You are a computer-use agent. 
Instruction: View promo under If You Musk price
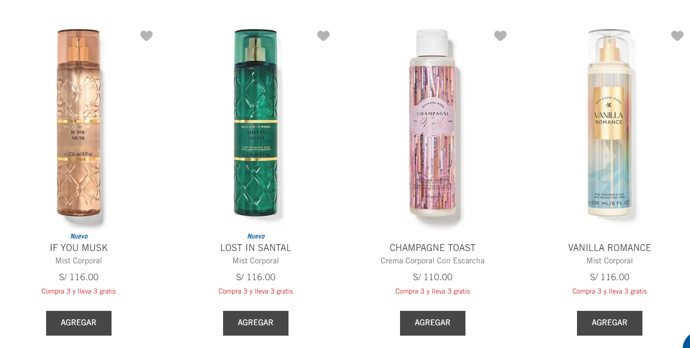[x=79, y=291]
